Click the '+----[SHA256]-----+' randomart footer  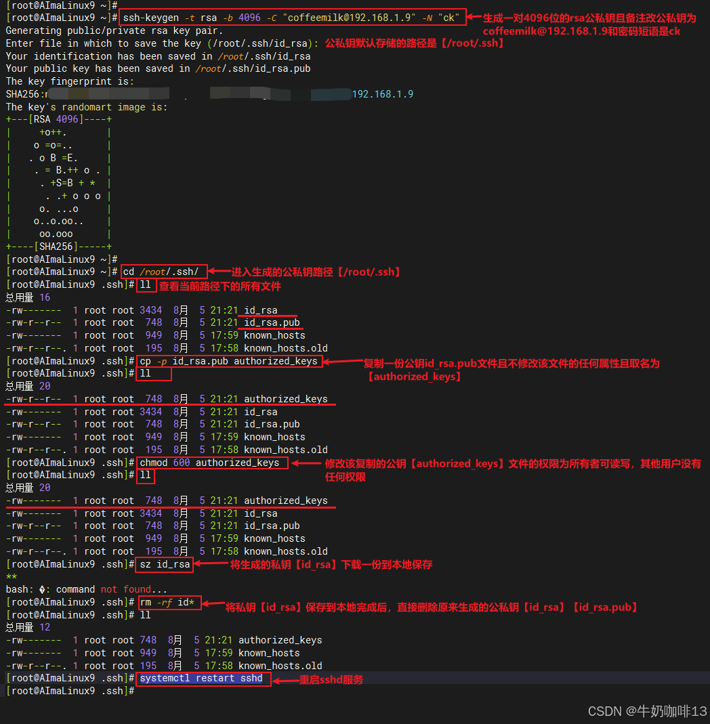(59, 247)
